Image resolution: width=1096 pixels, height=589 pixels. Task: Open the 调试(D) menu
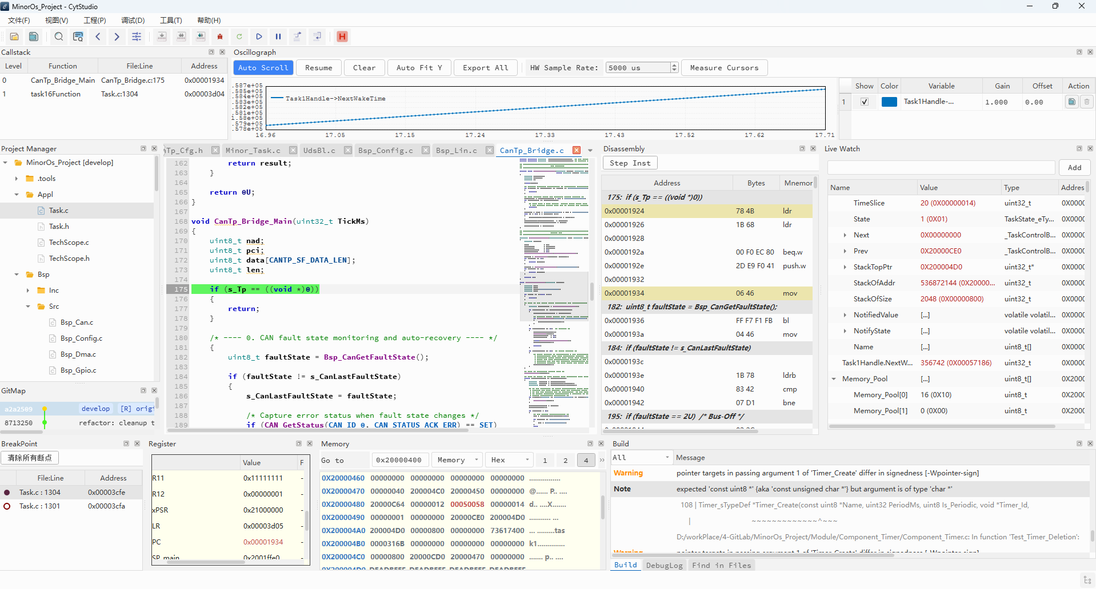click(x=133, y=20)
